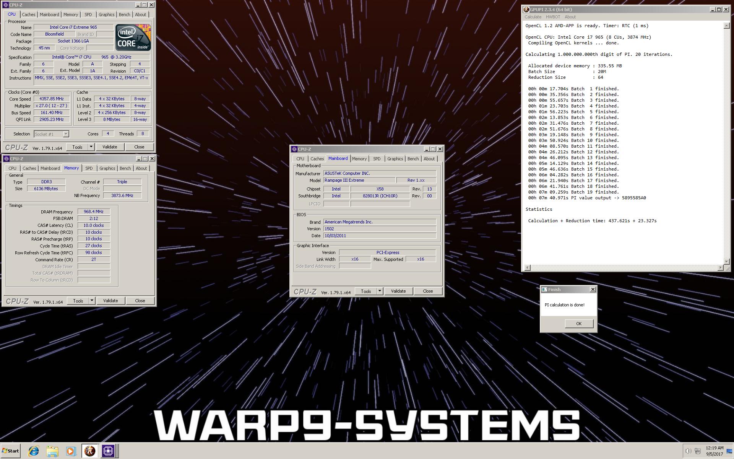Open Tools dropdown arrow in Memory window

coord(92,301)
